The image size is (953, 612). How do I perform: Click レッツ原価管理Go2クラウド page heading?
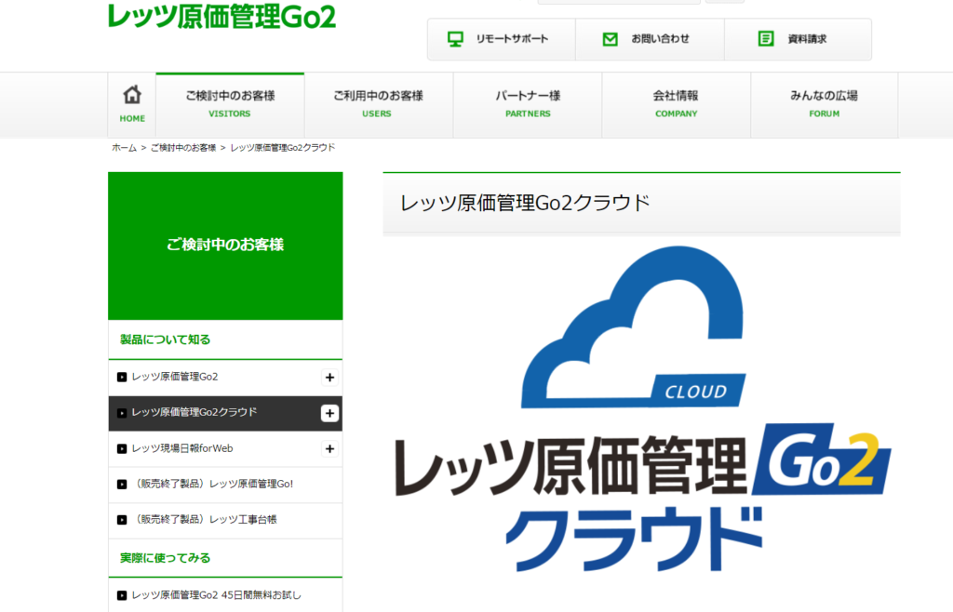point(525,203)
